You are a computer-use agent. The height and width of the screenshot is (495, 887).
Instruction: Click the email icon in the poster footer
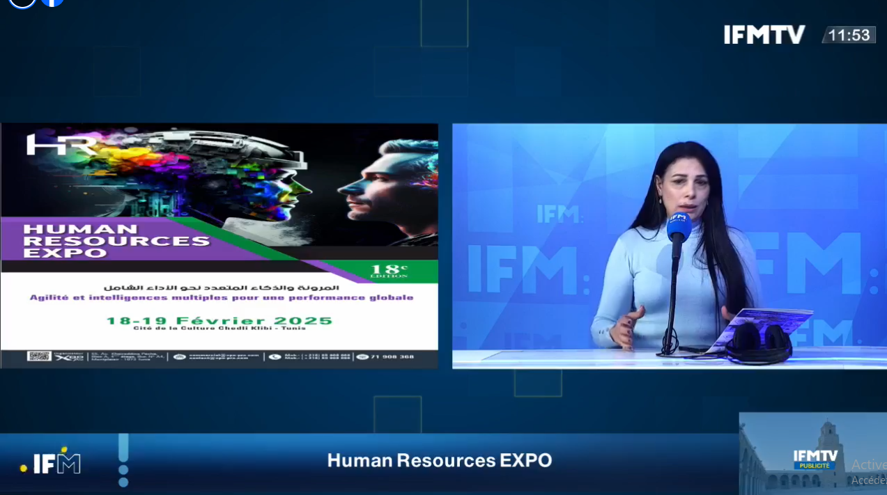click(x=180, y=356)
